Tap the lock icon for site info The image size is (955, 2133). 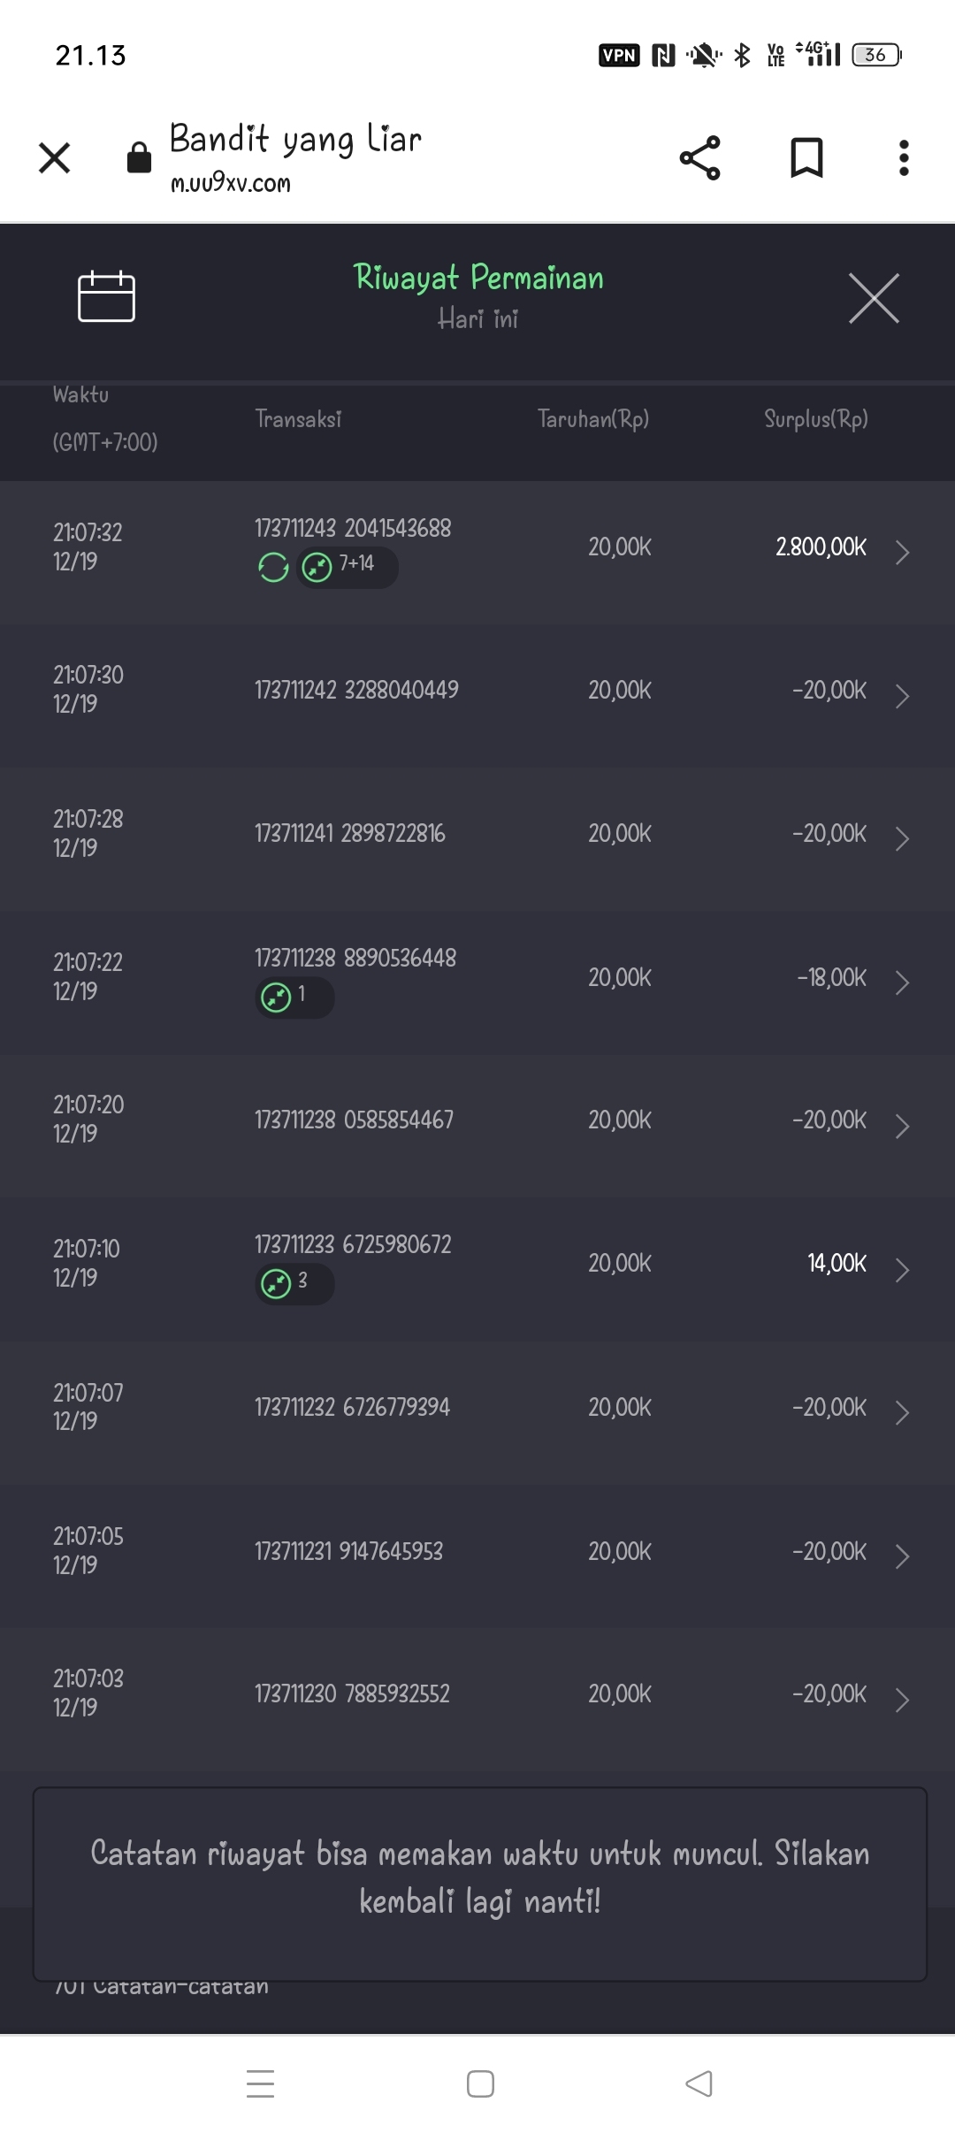[139, 158]
